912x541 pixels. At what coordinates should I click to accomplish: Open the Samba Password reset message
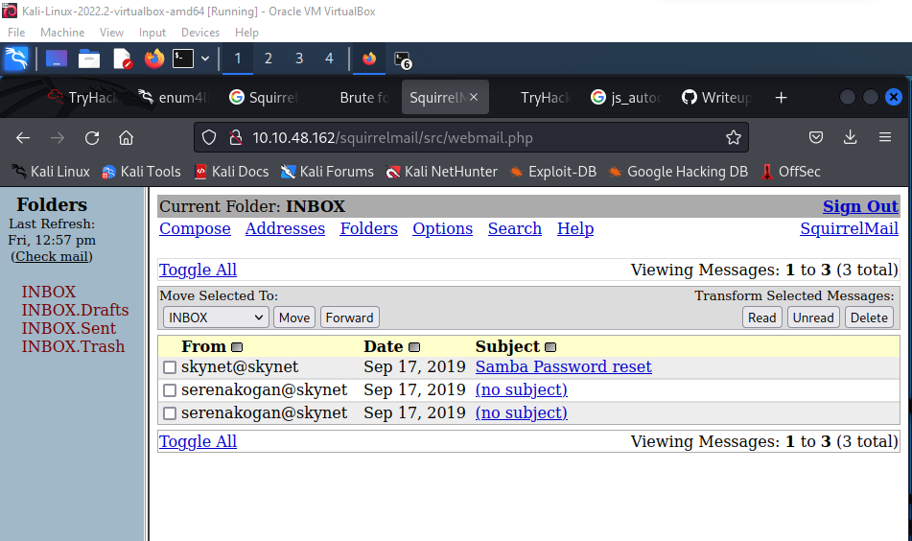point(564,367)
